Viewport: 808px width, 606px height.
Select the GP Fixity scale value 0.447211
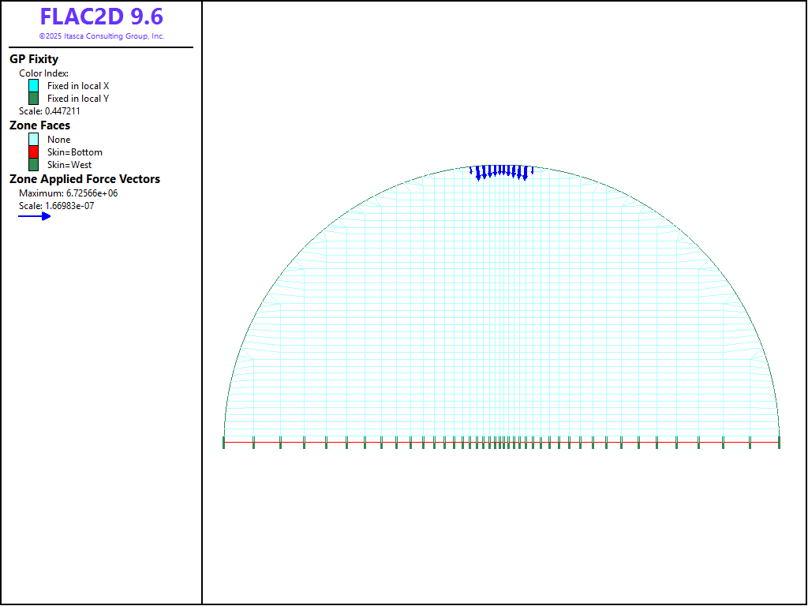(50, 111)
